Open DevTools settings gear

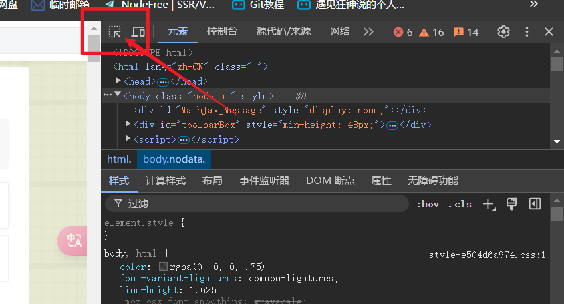(x=503, y=32)
